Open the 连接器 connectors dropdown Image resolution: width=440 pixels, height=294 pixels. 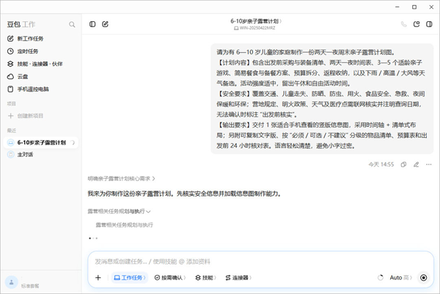pyautogui.click(x=238, y=278)
